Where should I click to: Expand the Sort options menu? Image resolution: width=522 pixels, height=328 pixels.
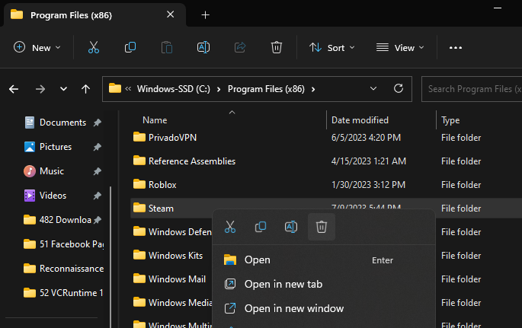pos(332,47)
